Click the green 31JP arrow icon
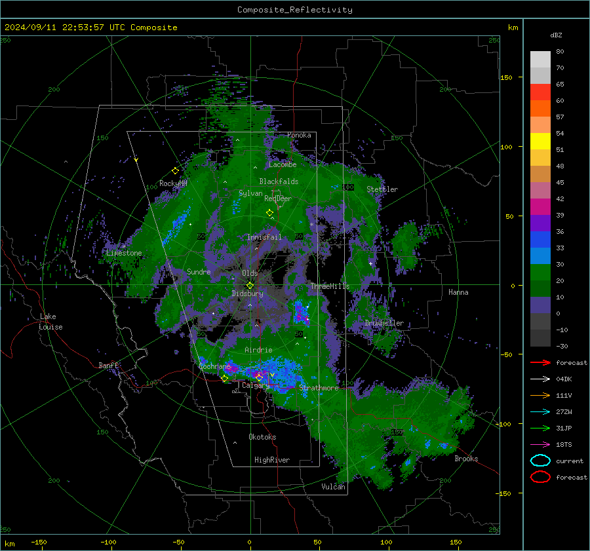The image size is (590, 551). tap(540, 428)
